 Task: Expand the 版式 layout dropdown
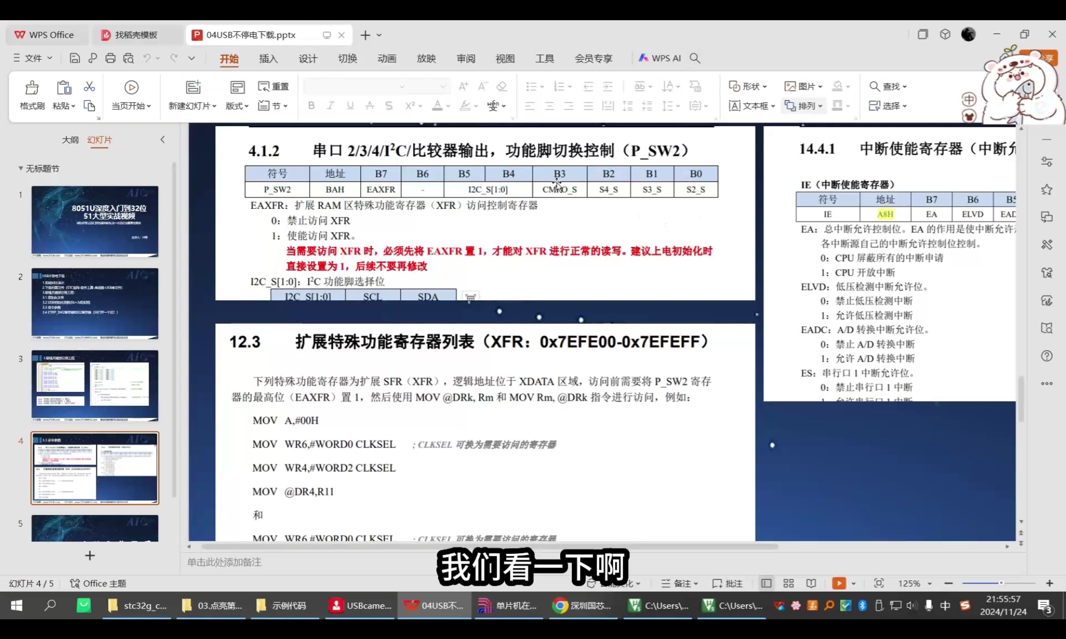(237, 105)
